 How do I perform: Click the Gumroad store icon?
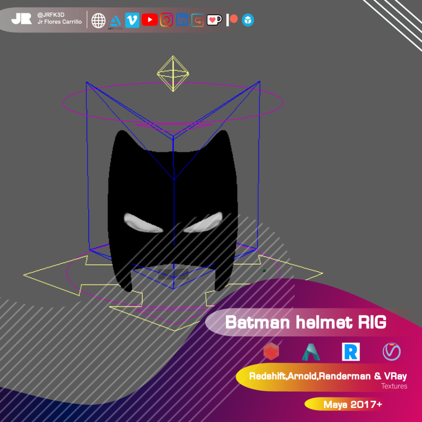click(197, 20)
